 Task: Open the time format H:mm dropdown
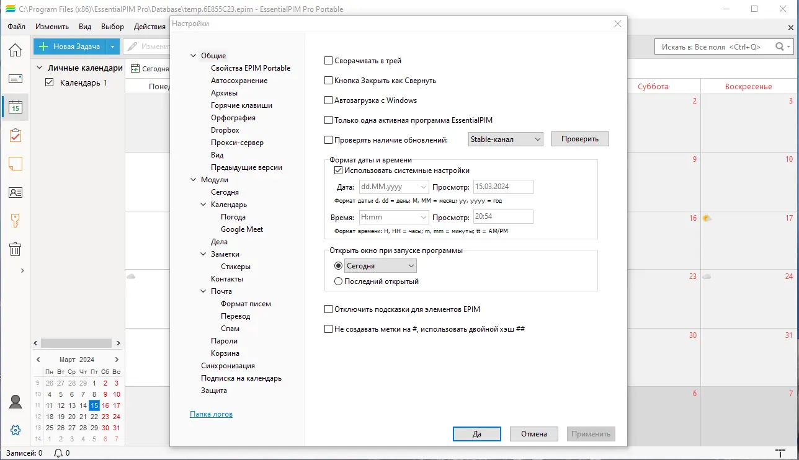pyautogui.click(x=394, y=217)
